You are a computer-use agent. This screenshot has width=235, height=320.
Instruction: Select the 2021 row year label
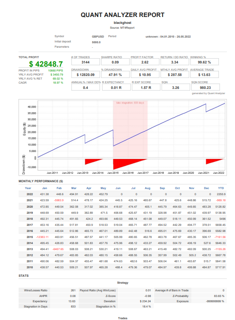click(x=30, y=200)
